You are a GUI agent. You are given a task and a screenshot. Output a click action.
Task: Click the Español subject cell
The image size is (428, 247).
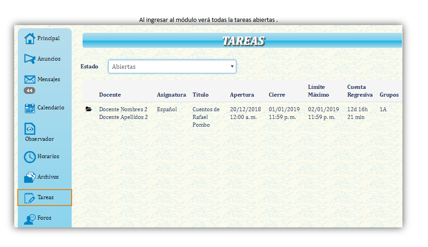167,109
